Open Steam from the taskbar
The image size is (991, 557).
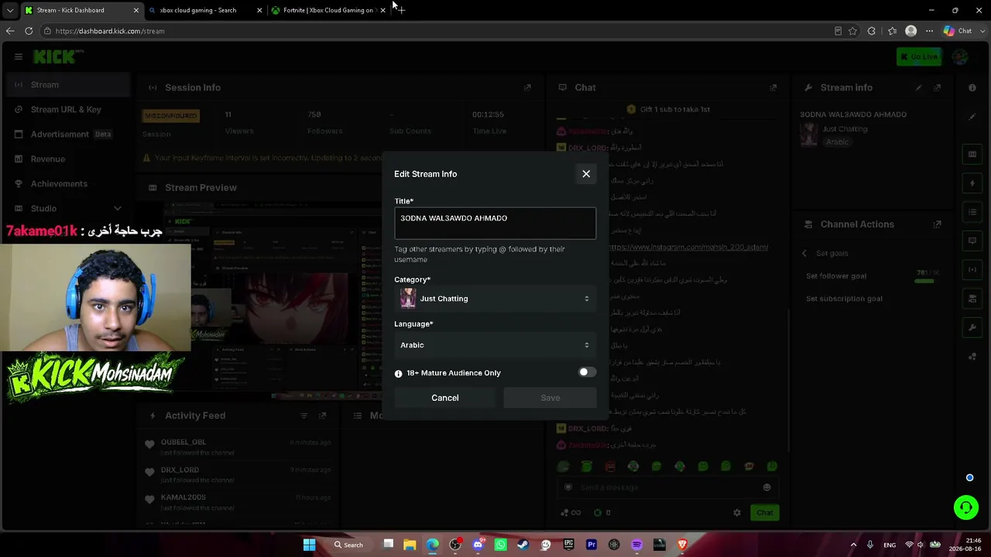coord(523,545)
